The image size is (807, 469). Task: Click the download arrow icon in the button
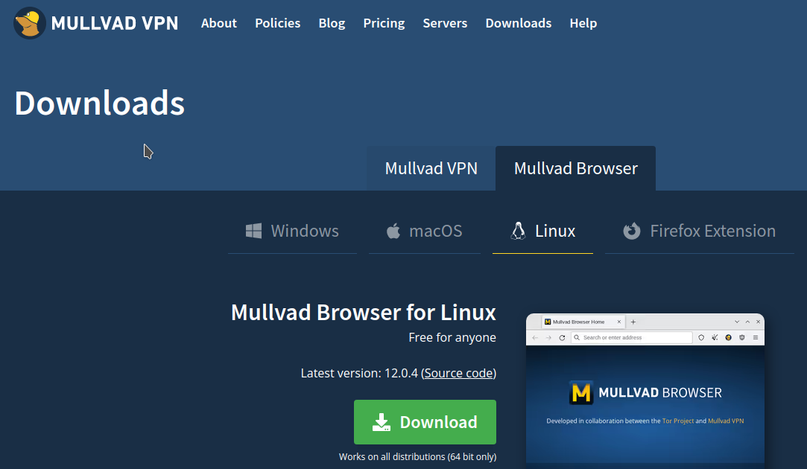coord(382,422)
